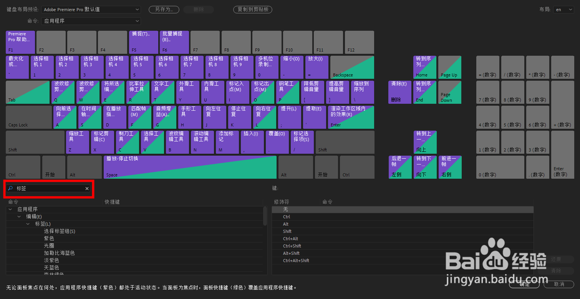The width and height of the screenshot is (580, 299).
Task: Collapse the 标签(L) tree node
Action: (x=28, y=224)
